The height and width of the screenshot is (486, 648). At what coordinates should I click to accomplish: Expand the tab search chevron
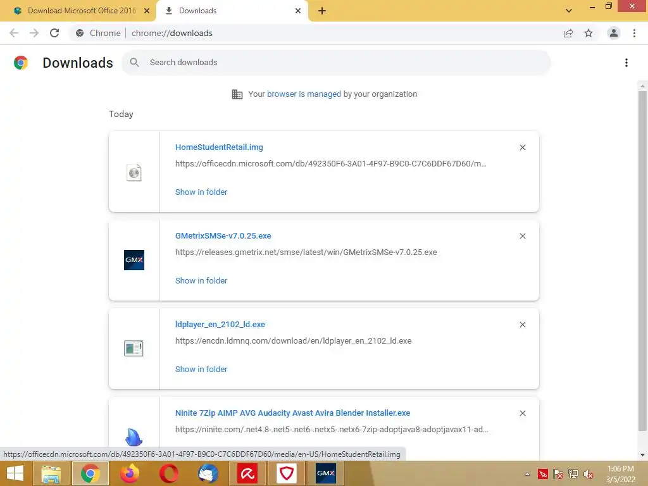click(569, 11)
